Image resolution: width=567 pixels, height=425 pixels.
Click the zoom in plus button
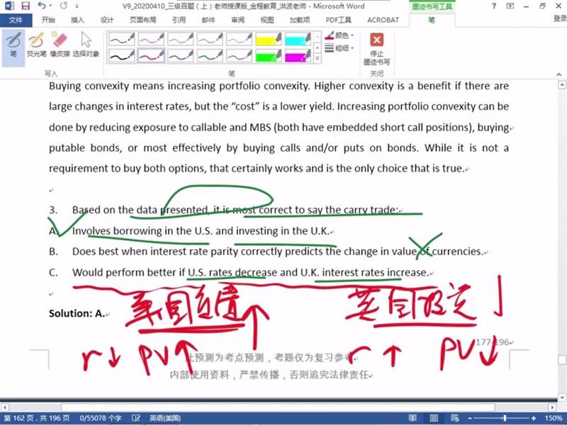pyautogui.click(x=534, y=419)
